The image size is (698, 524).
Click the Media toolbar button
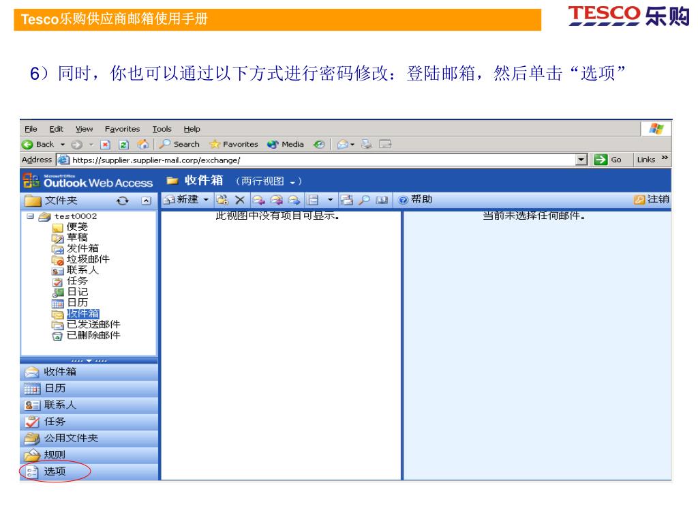click(x=286, y=144)
